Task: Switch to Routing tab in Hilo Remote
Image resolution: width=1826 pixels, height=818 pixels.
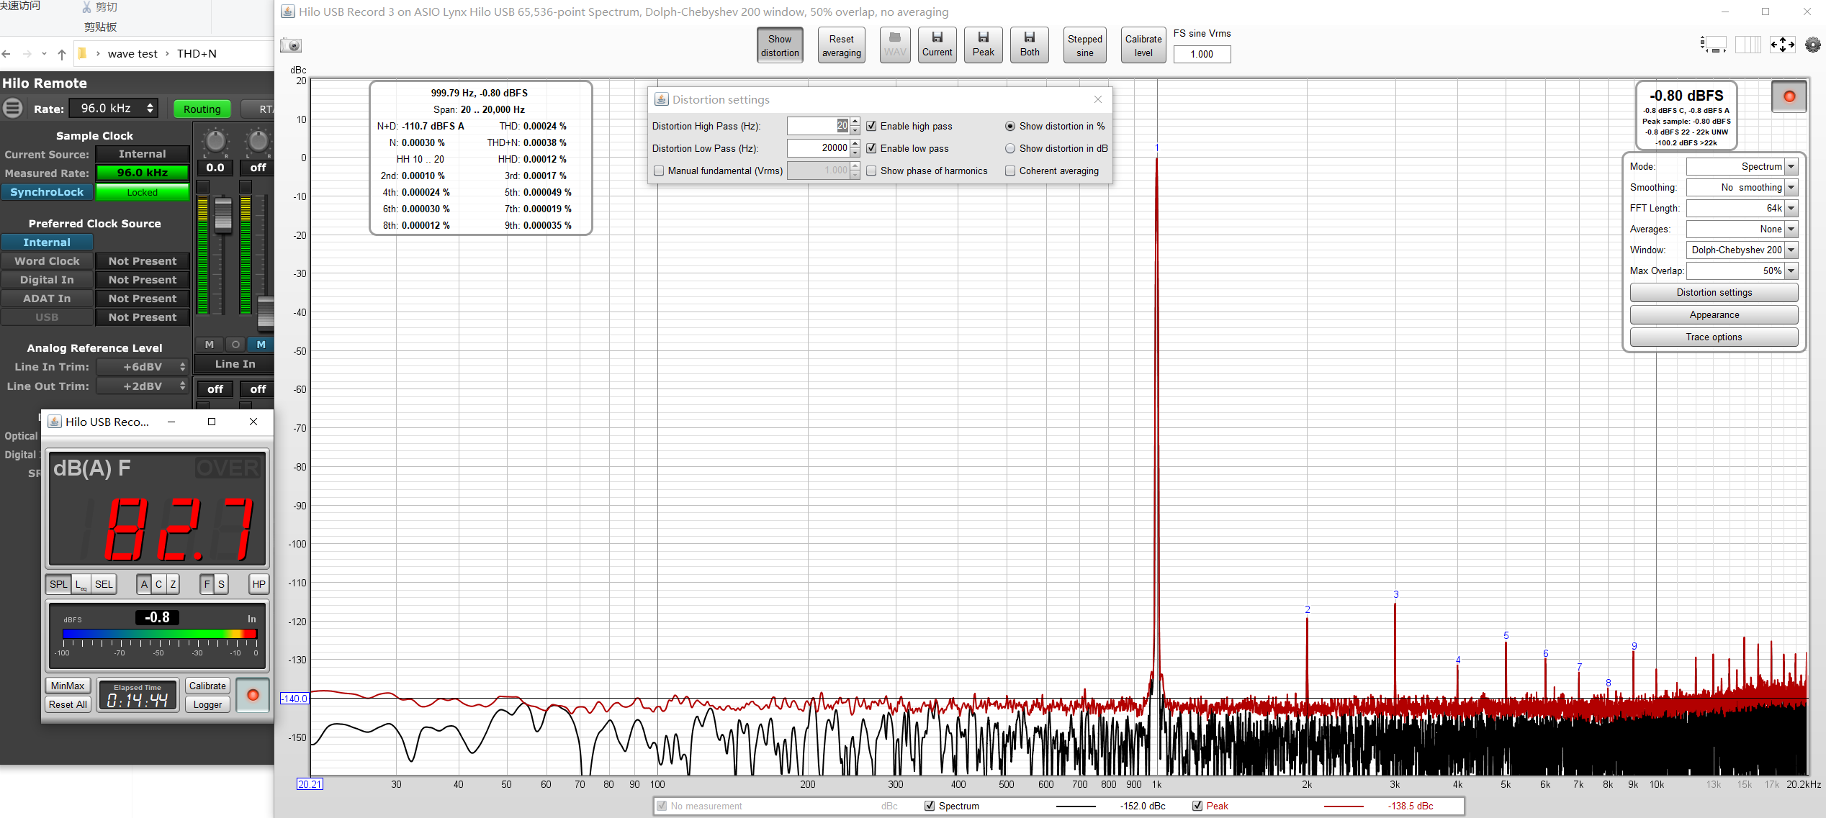Action: click(202, 109)
